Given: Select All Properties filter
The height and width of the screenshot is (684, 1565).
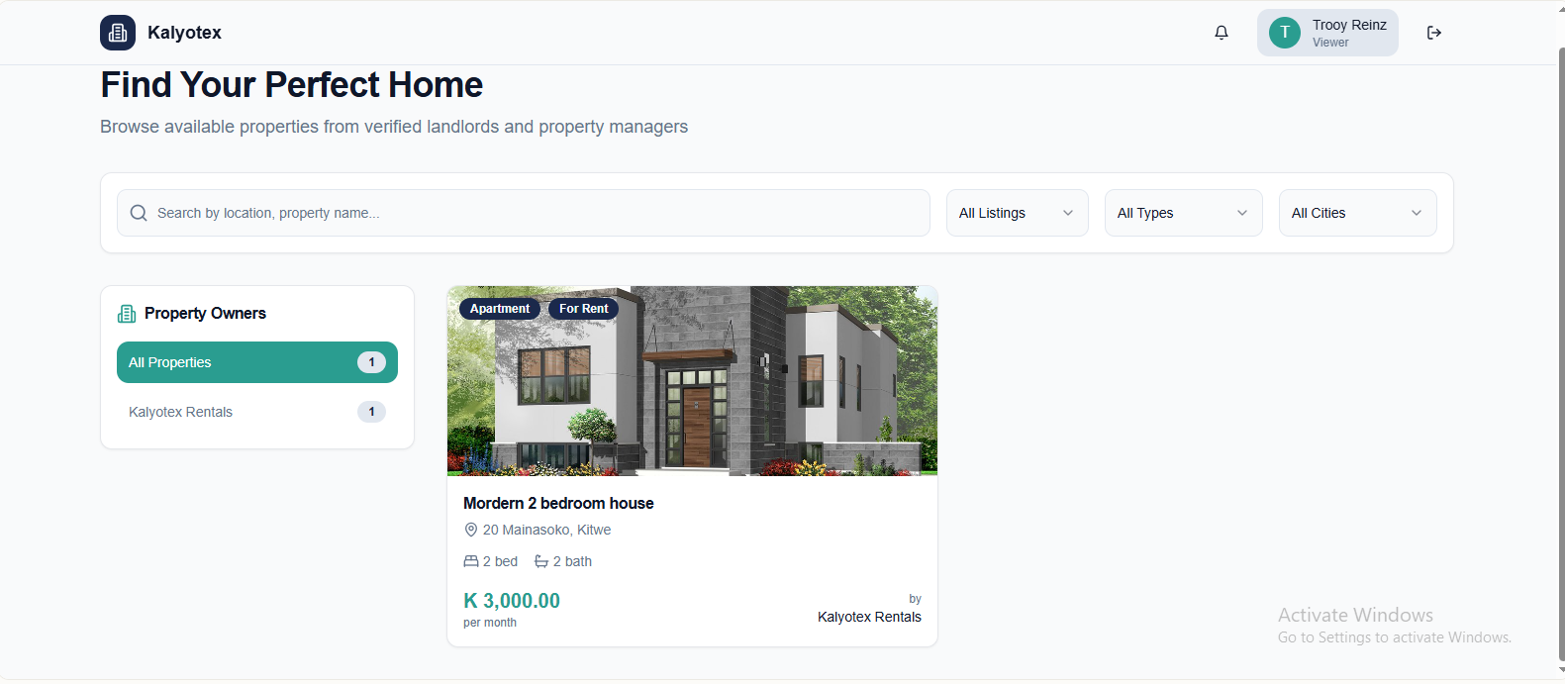Looking at the screenshot, I should pos(257,362).
